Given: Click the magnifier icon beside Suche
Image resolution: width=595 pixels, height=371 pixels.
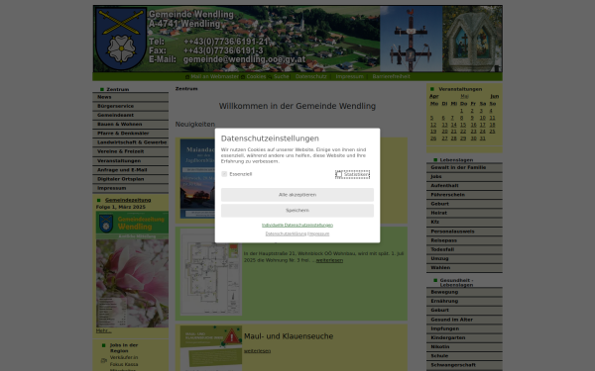Looking at the screenshot, I should (270, 77).
